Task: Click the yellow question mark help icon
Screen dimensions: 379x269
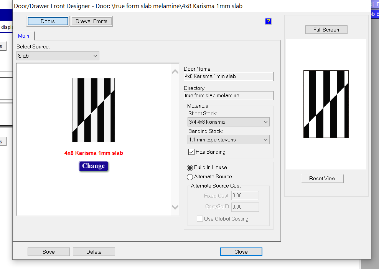Action: coord(268,21)
